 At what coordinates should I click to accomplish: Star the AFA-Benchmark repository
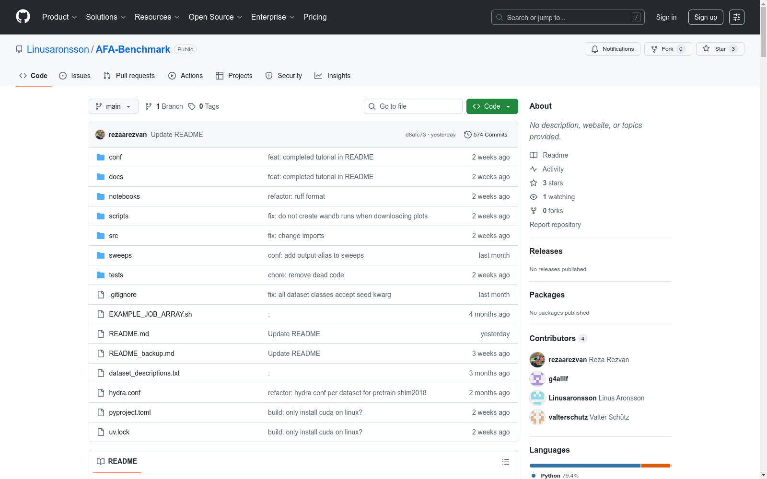[x=720, y=49]
